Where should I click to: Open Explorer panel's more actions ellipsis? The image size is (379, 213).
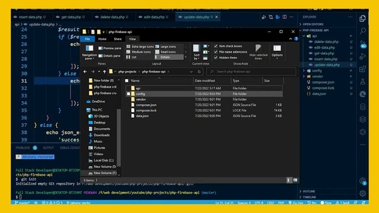tap(350, 17)
